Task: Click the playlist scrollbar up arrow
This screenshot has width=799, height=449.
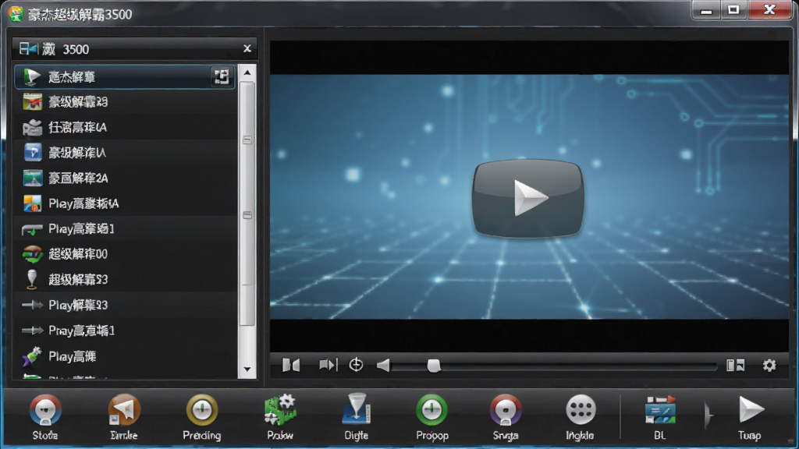Action: (247, 72)
